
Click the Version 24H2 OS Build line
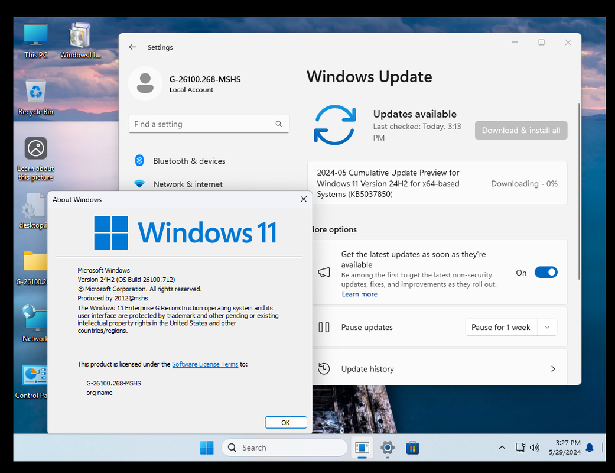tap(126, 280)
